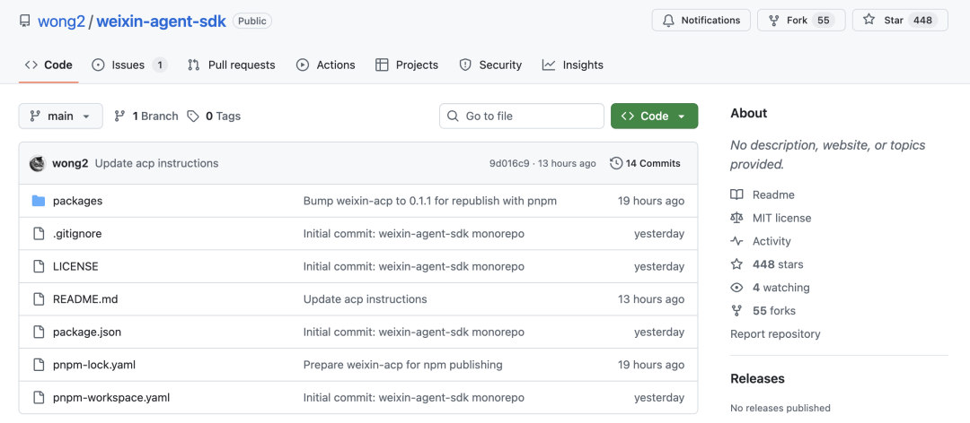Click the file icon next to pnpm-workspace.yaml
Screen dimensions: 970x423
pyautogui.click(x=39, y=397)
